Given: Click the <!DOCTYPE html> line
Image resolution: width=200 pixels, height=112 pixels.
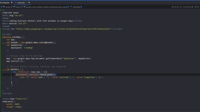Looking at the screenshot, I should pyautogui.click(x=10, y=13).
